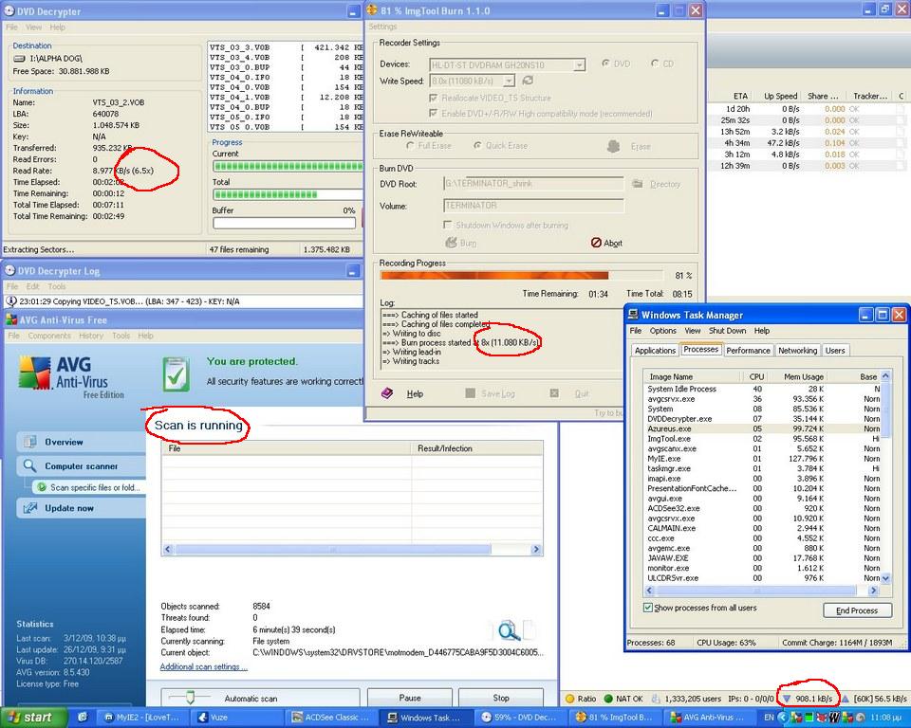Open the Write Speed dropdown
Screen dimensions: 911x728
coord(509,81)
